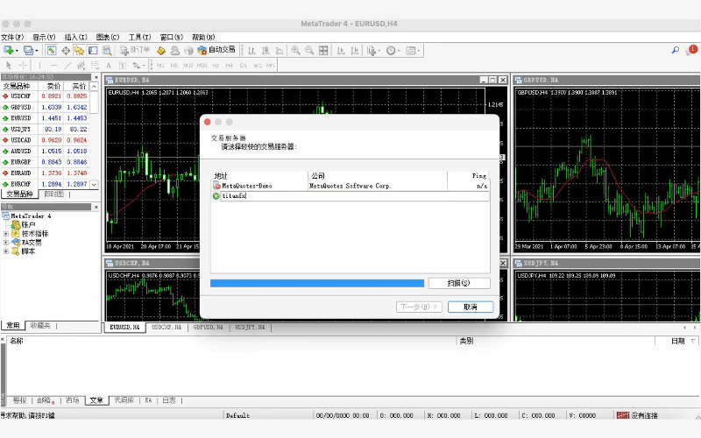Open the Help (帮助) menu
701x438 pixels.
(203, 37)
